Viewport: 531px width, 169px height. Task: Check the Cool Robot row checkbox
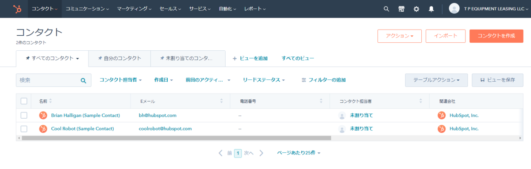[24, 129]
